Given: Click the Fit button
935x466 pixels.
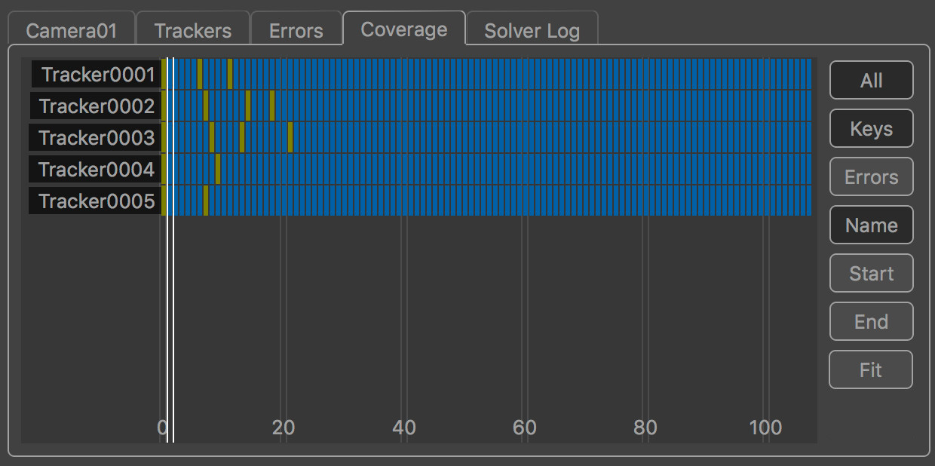Looking at the screenshot, I should [x=871, y=369].
